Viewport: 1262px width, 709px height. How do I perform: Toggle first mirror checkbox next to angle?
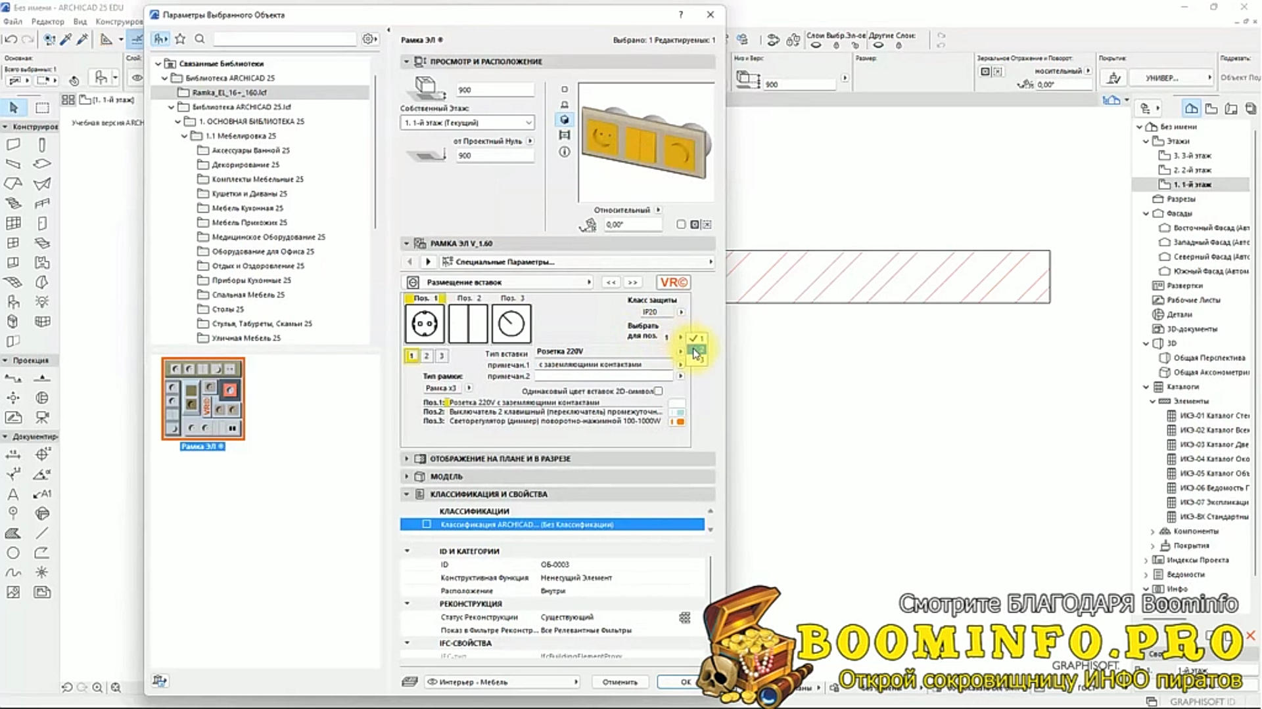(x=681, y=225)
